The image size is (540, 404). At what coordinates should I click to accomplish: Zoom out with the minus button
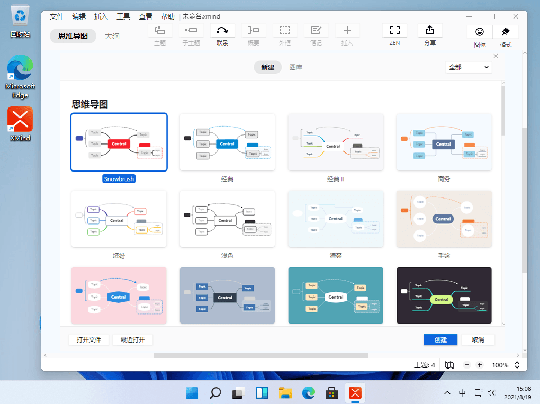(x=466, y=365)
